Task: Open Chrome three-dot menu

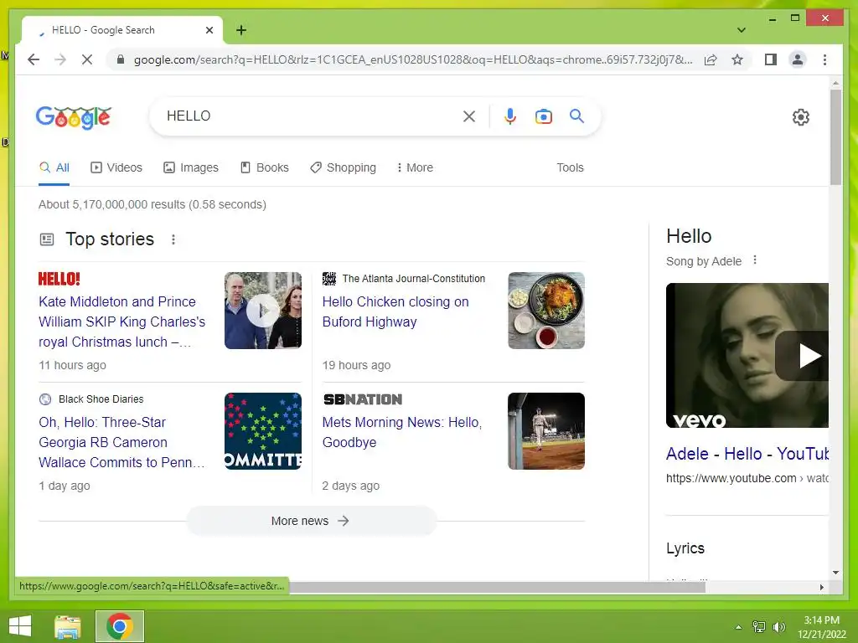Action: (824, 59)
